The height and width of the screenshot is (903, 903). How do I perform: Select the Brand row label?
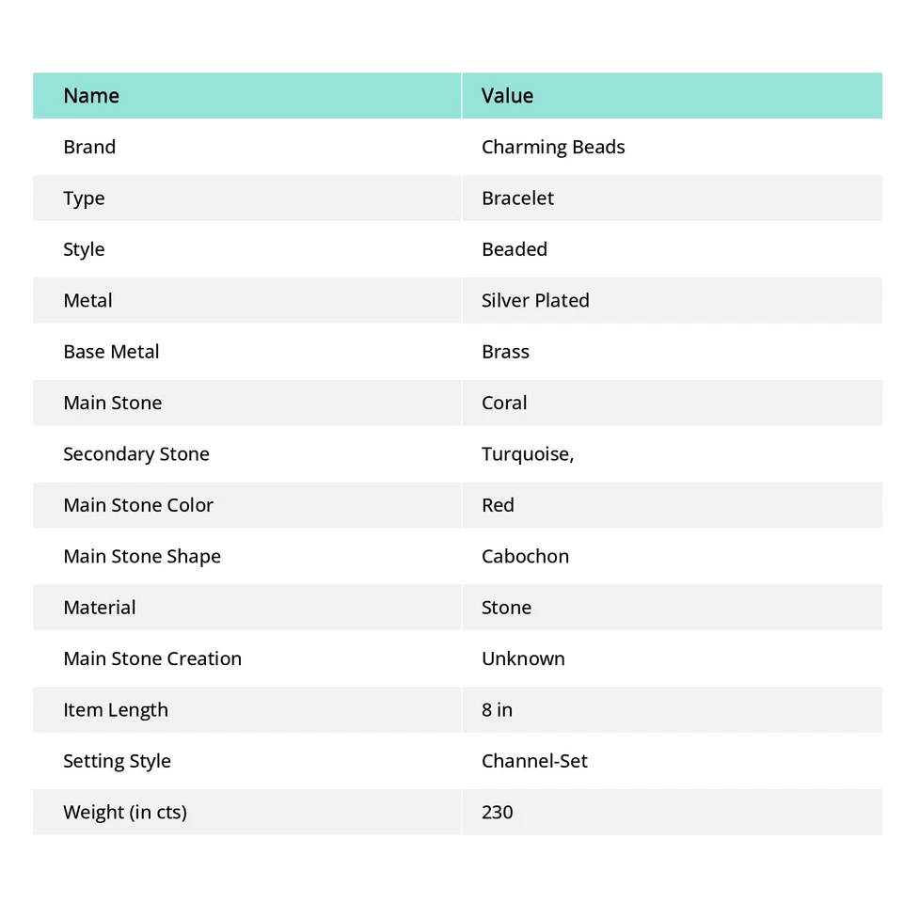click(x=89, y=147)
